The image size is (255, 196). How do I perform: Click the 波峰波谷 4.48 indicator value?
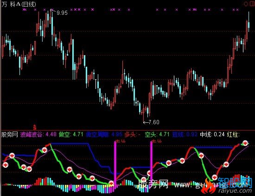point(38,134)
